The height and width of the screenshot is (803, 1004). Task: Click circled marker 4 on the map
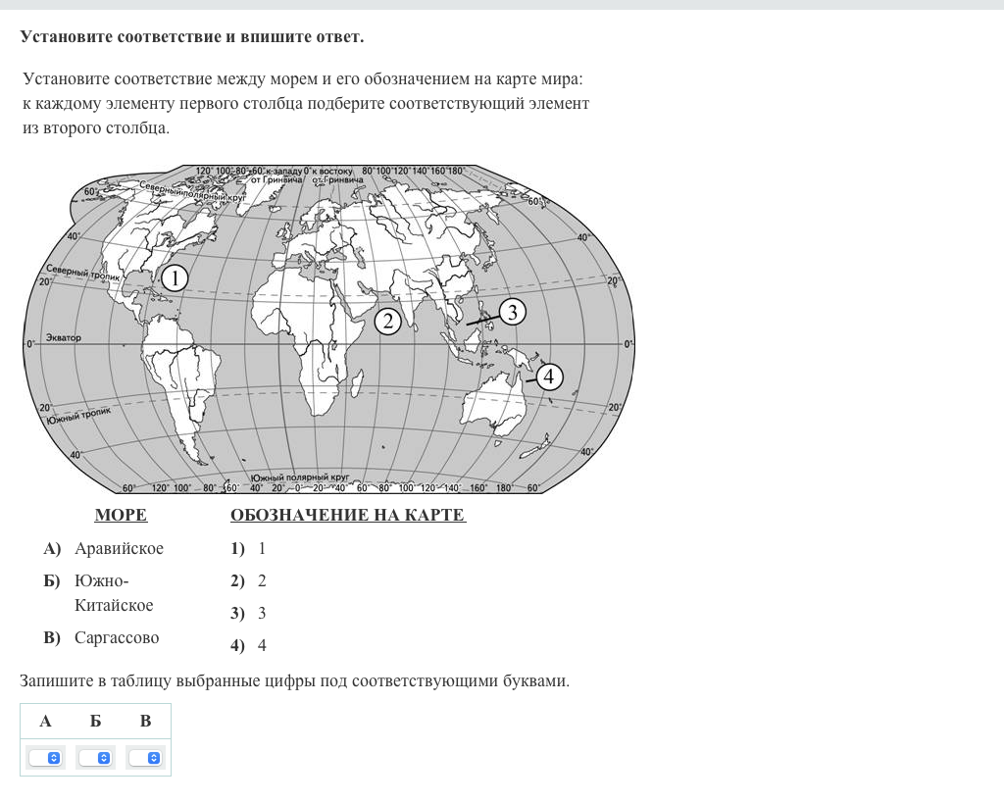(549, 376)
